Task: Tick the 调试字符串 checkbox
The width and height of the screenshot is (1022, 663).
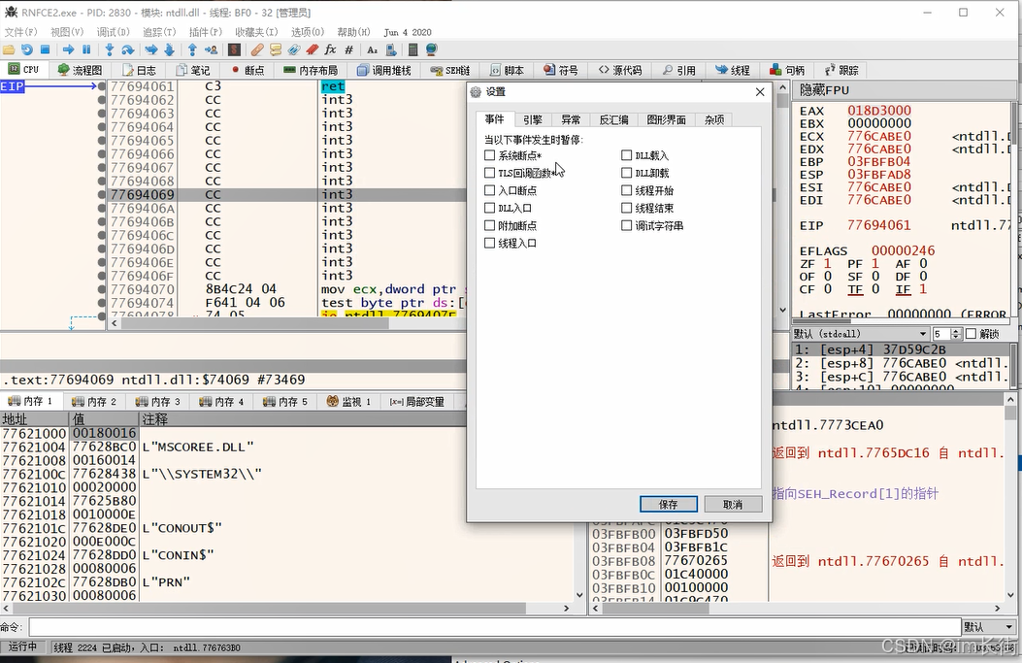Action: (626, 225)
